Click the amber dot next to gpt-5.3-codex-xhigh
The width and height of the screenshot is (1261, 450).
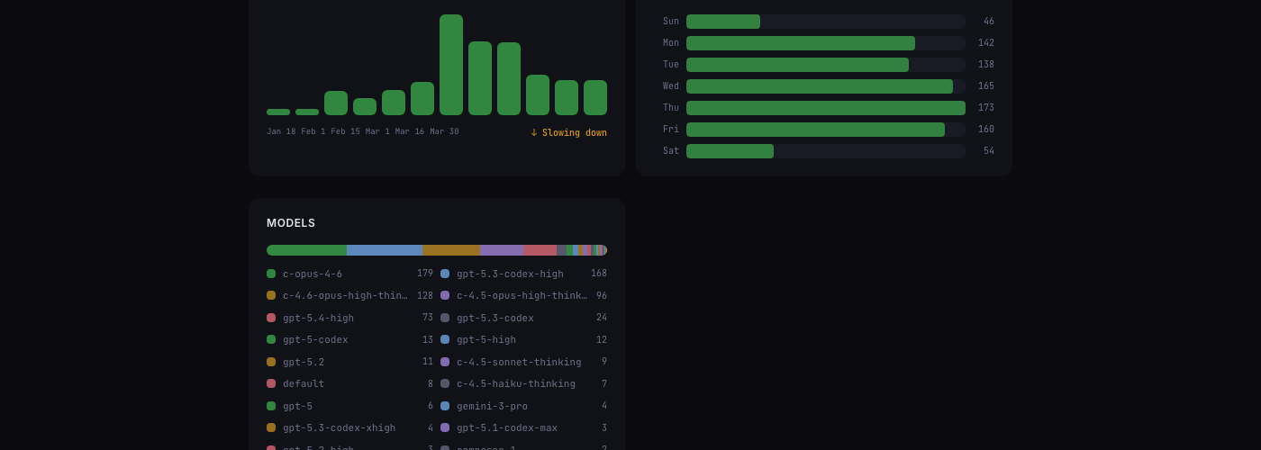pyautogui.click(x=271, y=427)
